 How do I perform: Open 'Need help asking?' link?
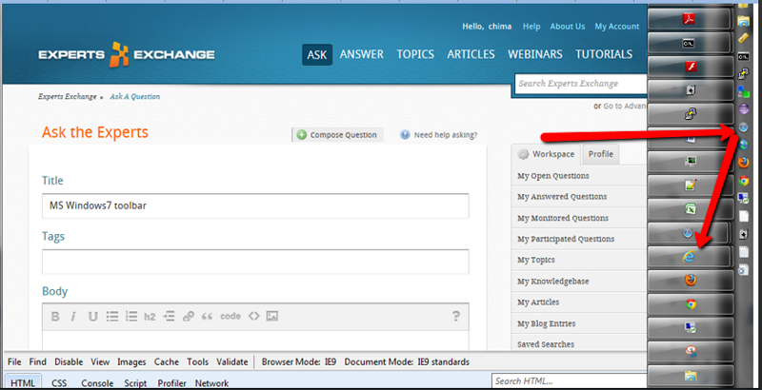439,135
